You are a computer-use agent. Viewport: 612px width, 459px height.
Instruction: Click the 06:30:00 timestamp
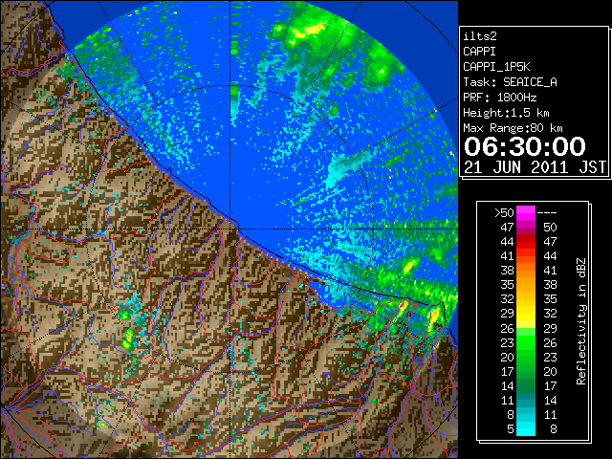tap(525, 146)
